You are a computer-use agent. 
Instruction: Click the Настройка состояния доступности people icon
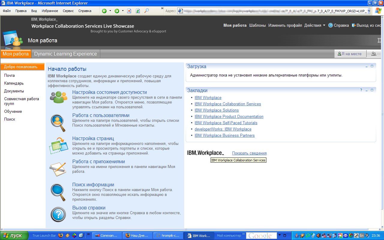[x=58, y=97]
